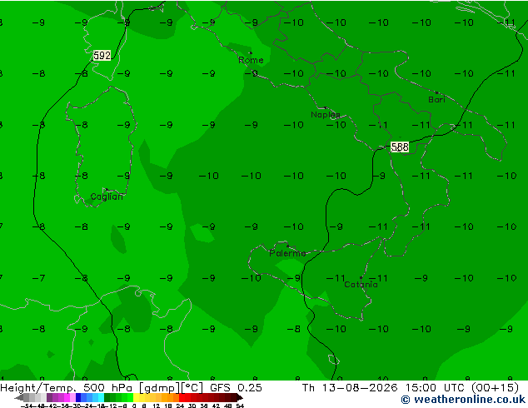Click the Palermo city label
Viewport: 528px width, 408px height.
[x=287, y=253]
